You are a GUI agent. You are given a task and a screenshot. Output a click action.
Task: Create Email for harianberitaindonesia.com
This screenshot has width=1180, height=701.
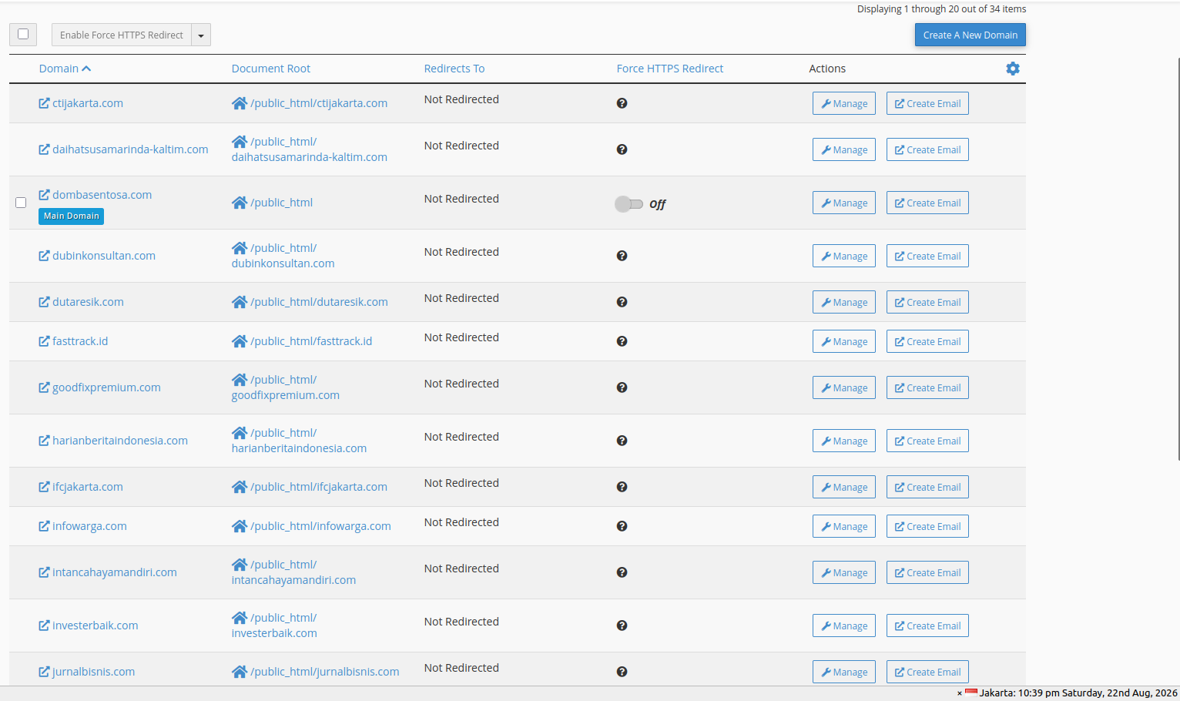[927, 441]
